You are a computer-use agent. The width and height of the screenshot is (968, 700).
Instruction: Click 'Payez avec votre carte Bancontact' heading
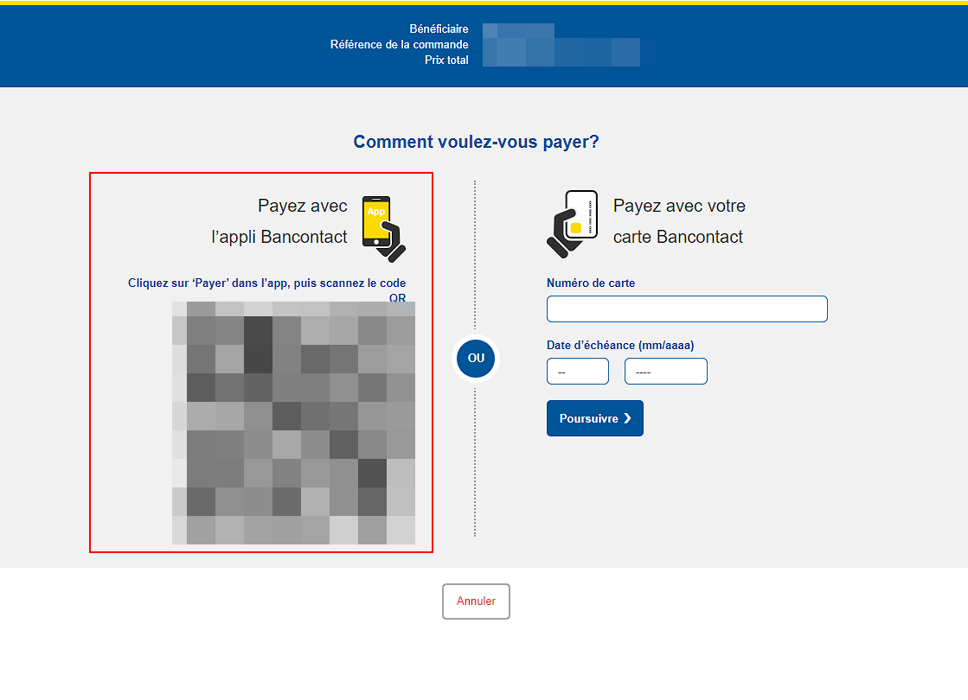click(x=679, y=221)
